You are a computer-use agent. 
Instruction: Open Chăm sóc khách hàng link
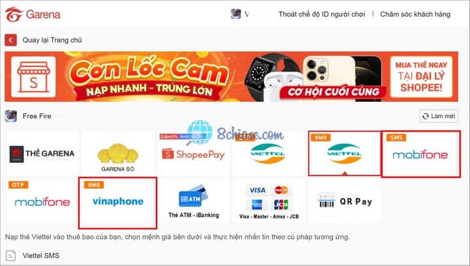pyautogui.click(x=415, y=14)
